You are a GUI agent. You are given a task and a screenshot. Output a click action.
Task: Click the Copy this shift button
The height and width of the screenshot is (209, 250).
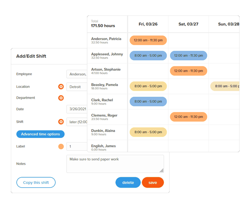click(x=36, y=183)
